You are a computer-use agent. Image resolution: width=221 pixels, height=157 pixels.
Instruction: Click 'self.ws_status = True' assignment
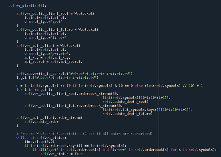pos(61,154)
